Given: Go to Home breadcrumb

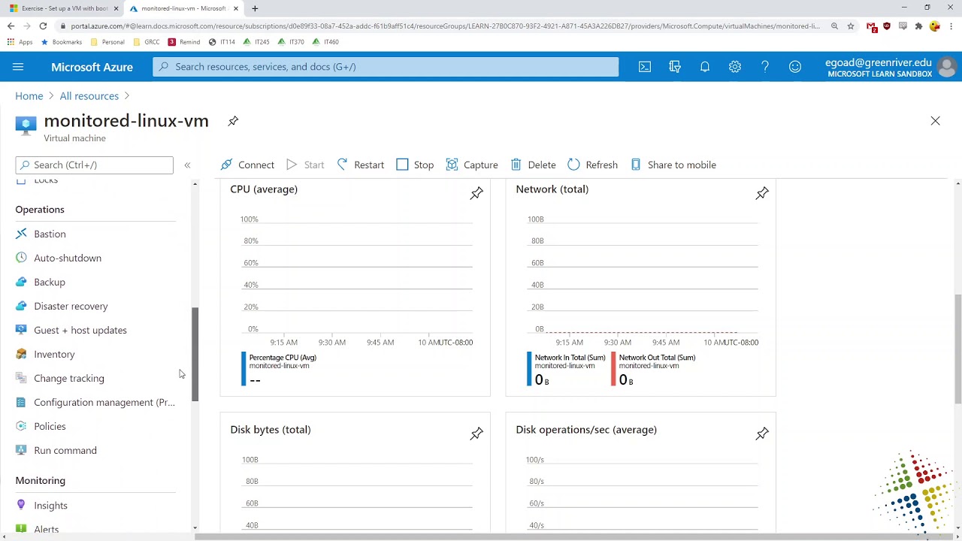Looking at the screenshot, I should (x=29, y=96).
